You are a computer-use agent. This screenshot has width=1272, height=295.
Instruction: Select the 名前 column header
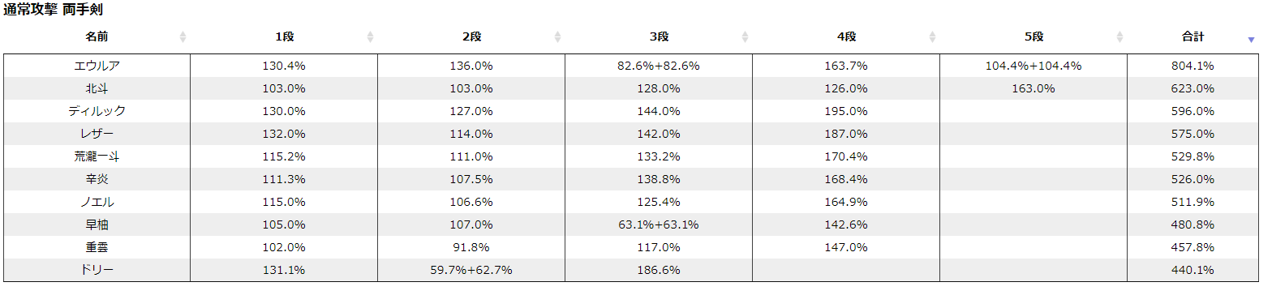pos(97,37)
